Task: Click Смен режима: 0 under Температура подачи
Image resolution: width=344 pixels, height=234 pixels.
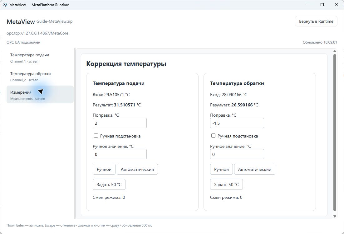Action: (109, 197)
